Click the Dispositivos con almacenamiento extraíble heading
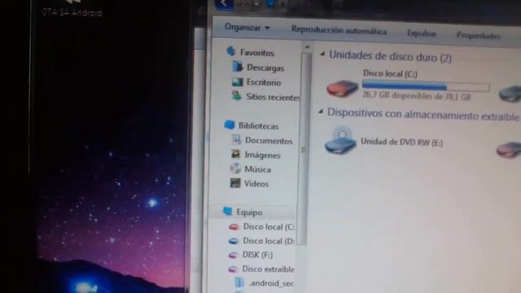Screen dimensions: 521x293 point(423,114)
